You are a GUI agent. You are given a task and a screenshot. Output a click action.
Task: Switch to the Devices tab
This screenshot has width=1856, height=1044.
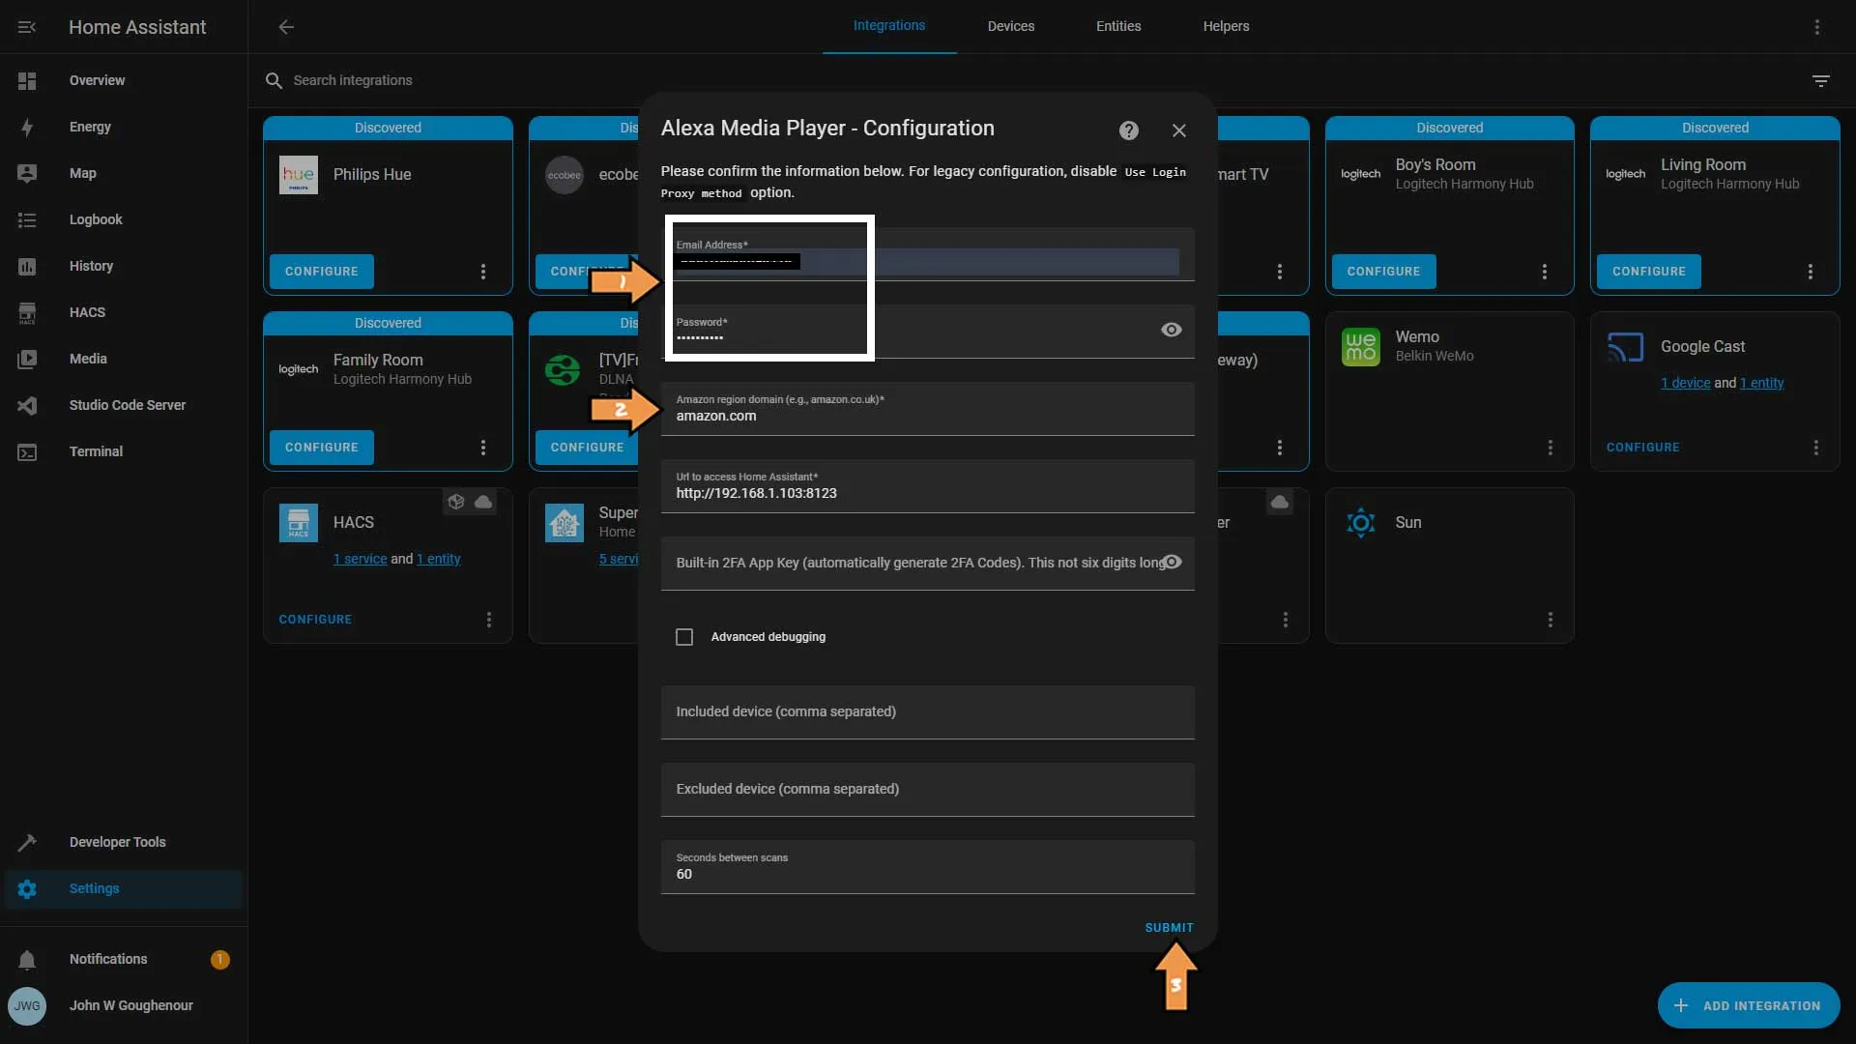[x=1011, y=27]
